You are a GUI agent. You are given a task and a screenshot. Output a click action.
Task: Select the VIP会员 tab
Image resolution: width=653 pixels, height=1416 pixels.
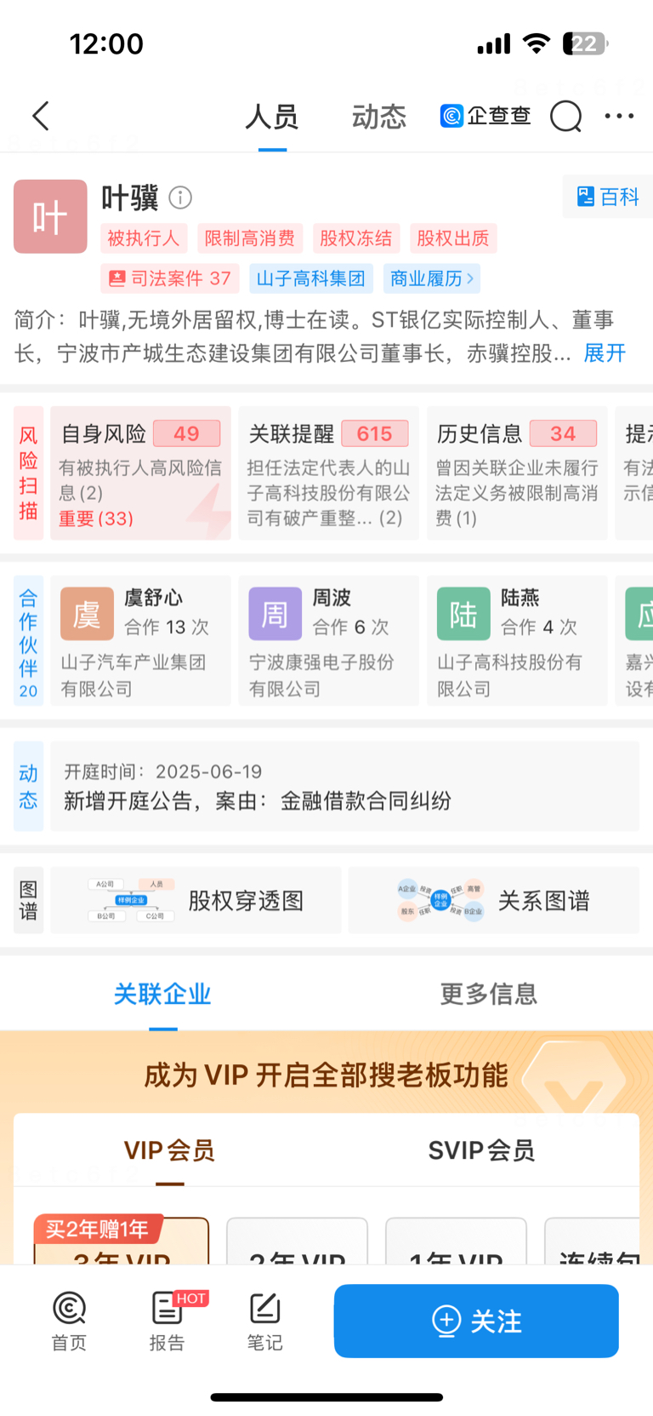click(169, 1150)
